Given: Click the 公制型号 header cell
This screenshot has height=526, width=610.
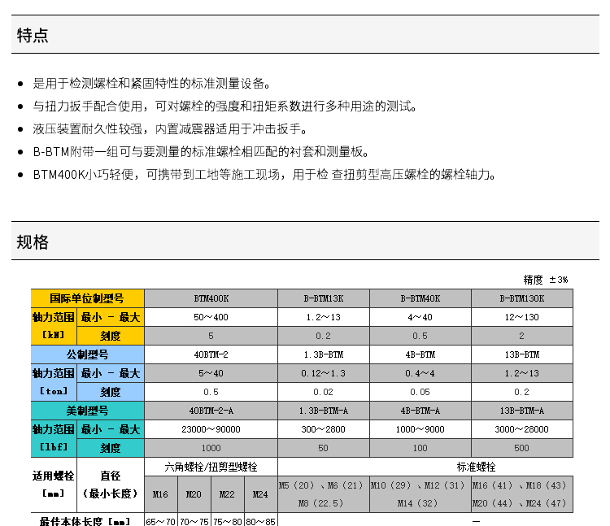Looking at the screenshot, I should point(88,354).
